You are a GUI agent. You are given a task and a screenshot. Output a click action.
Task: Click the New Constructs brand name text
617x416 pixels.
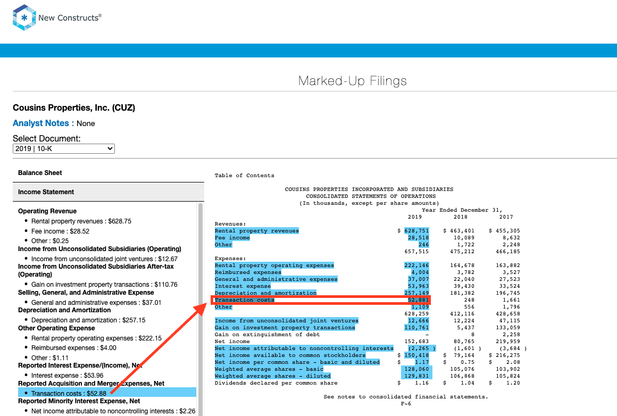point(70,18)
